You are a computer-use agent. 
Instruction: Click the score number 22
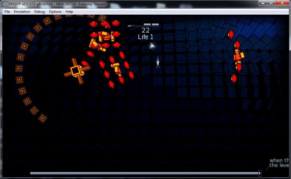pos(146,30)
